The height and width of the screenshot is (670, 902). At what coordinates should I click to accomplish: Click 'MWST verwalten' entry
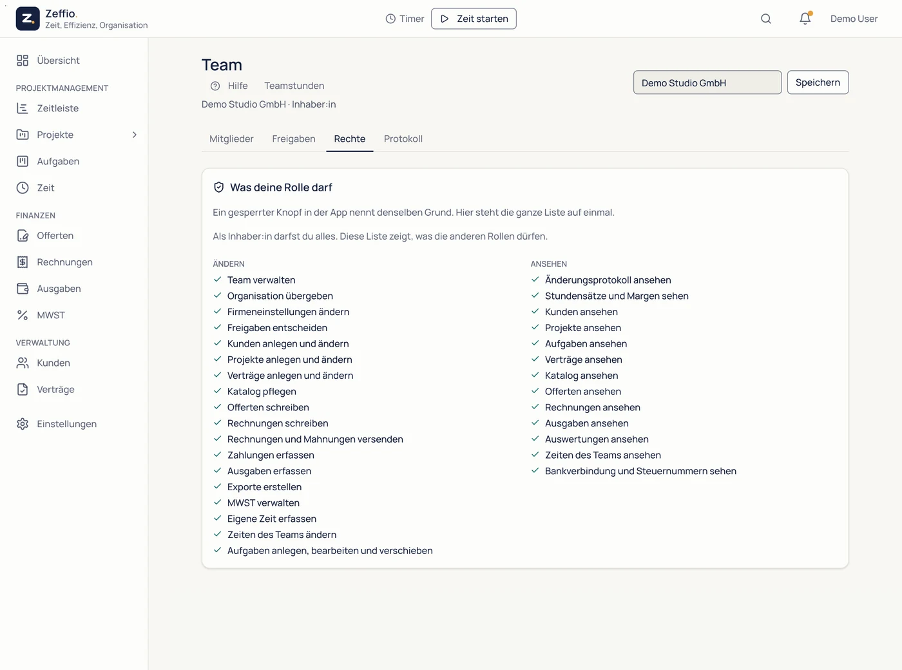tap(263, 503)
